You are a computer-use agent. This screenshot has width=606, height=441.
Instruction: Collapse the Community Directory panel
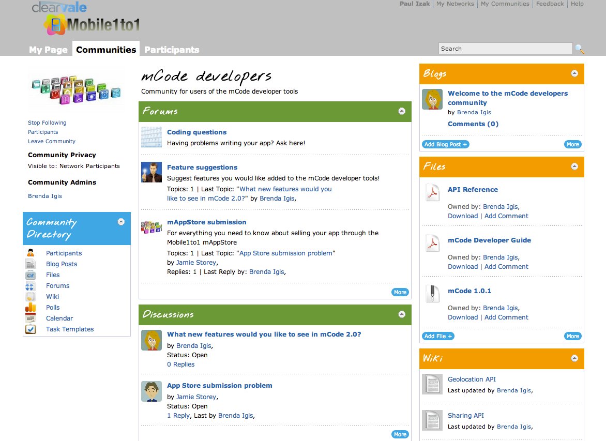click(x=121, y=222)
